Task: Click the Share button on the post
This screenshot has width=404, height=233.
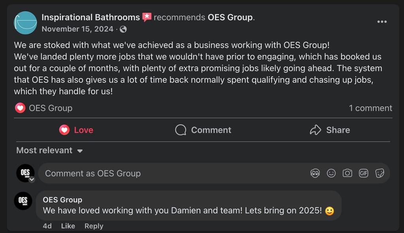Action: [330, 130]
